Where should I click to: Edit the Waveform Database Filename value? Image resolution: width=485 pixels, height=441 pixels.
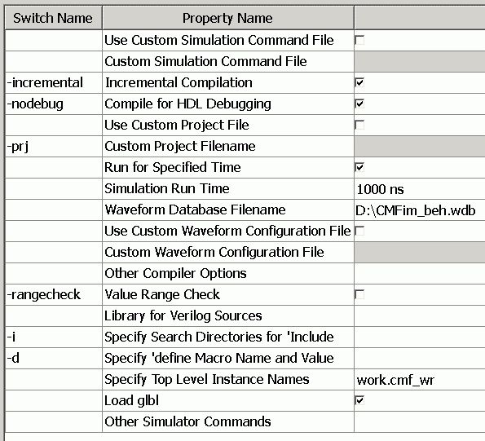coord(420,210)
